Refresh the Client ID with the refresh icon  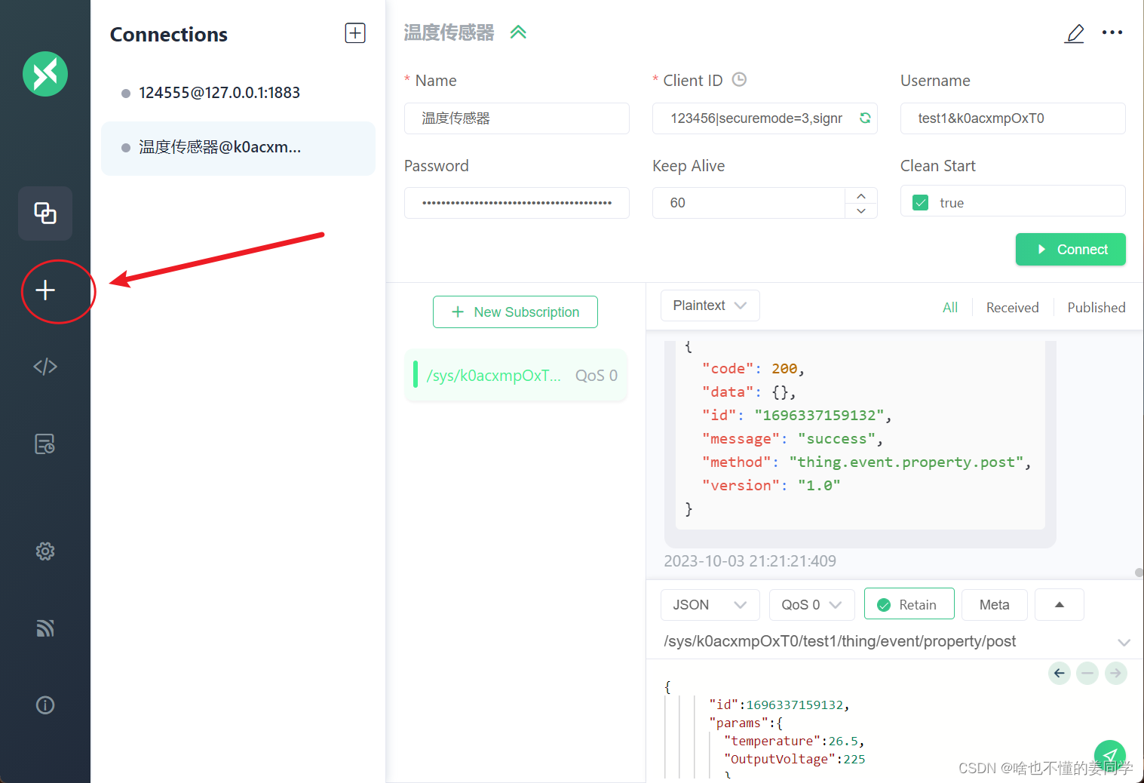864,118
